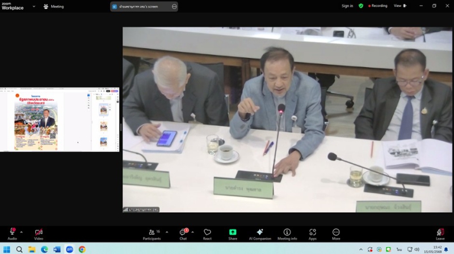The height and width of the screenshot is (254, 454).
Task: Open the Participants panel
Action: point(152,234)
